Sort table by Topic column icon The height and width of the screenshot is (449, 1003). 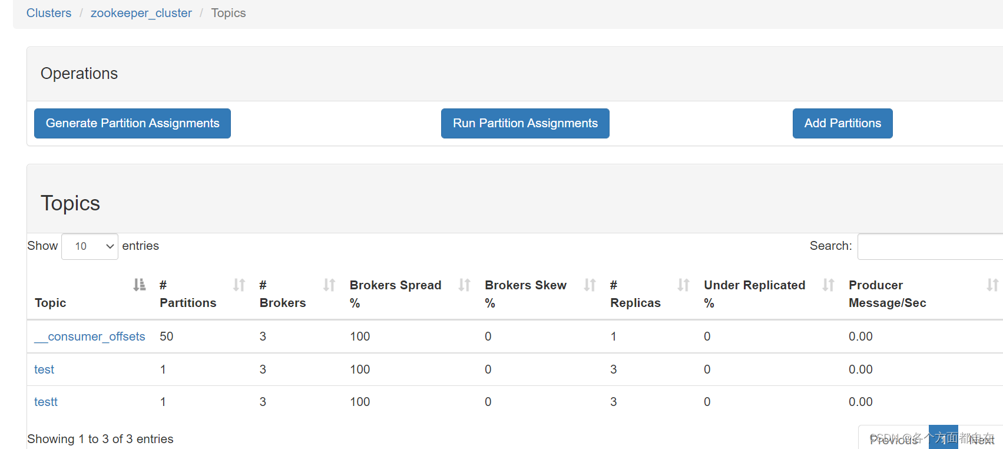coord(140,285)
